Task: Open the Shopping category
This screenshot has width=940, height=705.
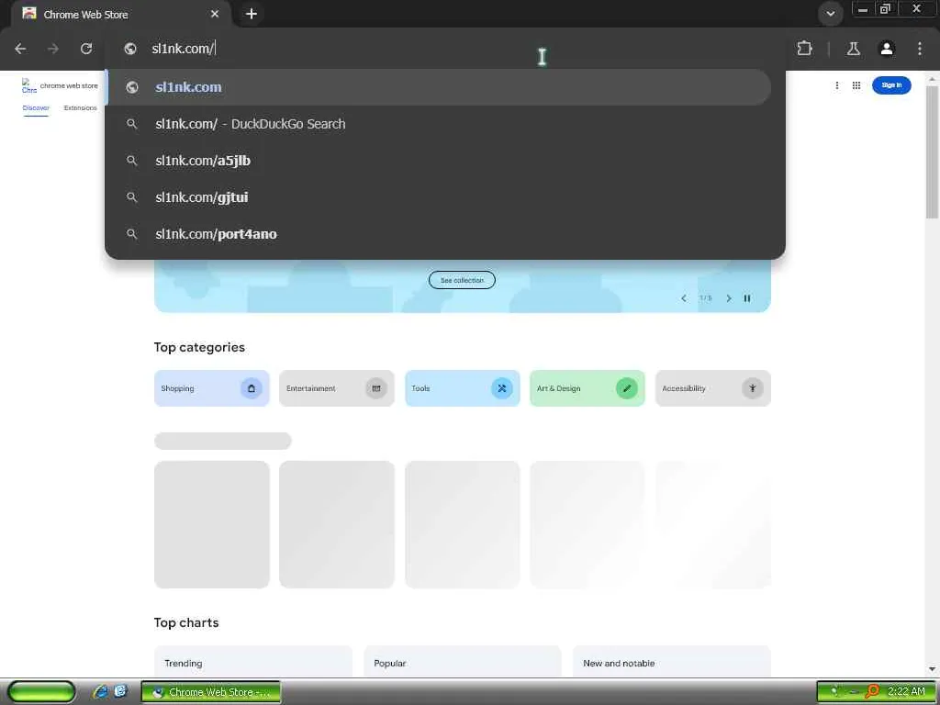Action: [x=212, y=388]
